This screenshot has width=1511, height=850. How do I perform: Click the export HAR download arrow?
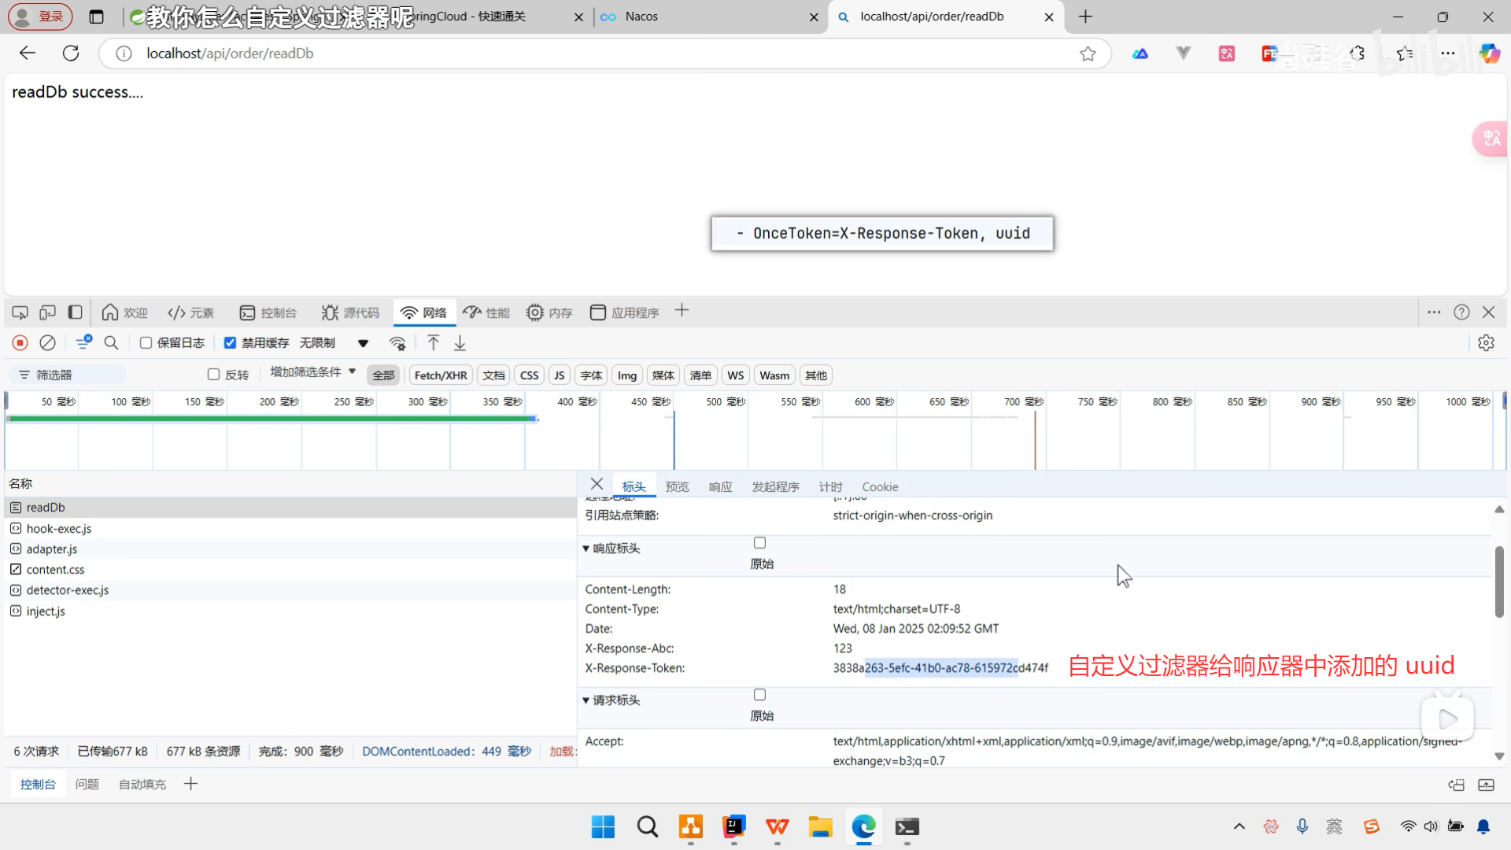coord(460,343)
